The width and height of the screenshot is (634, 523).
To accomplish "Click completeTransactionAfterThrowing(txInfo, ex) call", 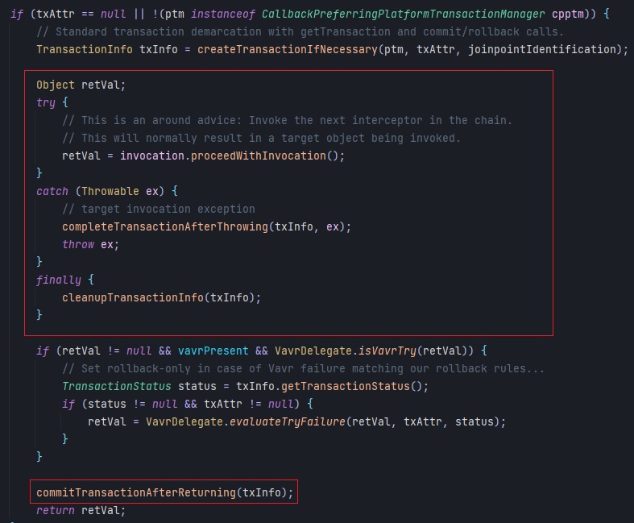I will 206,226.
